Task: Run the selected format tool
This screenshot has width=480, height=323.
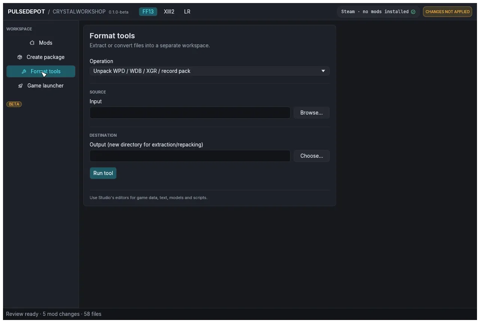Action: pos(103,173)
